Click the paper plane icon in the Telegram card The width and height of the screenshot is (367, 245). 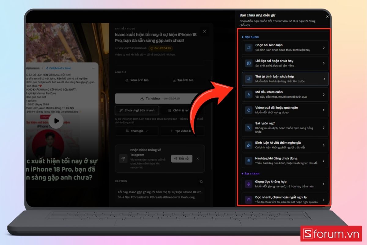123,159
